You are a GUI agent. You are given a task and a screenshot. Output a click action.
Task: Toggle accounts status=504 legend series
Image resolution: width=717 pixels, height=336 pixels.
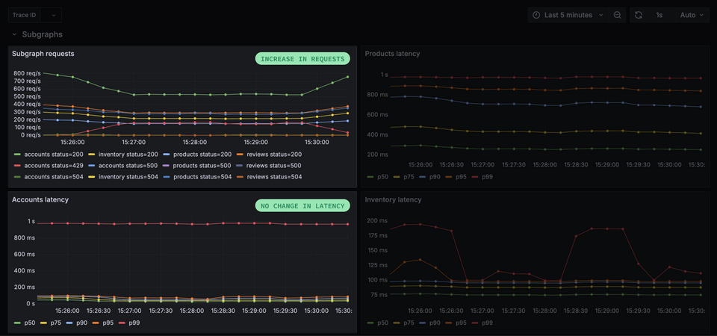click(x=49, y=176)
